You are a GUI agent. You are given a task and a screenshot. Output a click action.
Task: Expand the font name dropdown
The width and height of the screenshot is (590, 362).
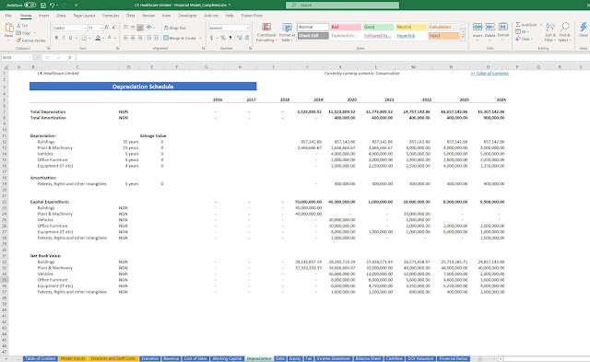86,28
